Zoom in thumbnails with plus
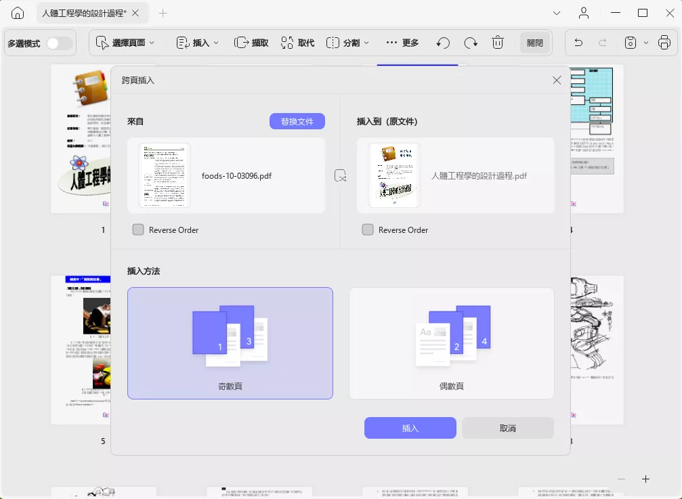The width and height of the screenshot is (682, 499). [x=645, y=479]
